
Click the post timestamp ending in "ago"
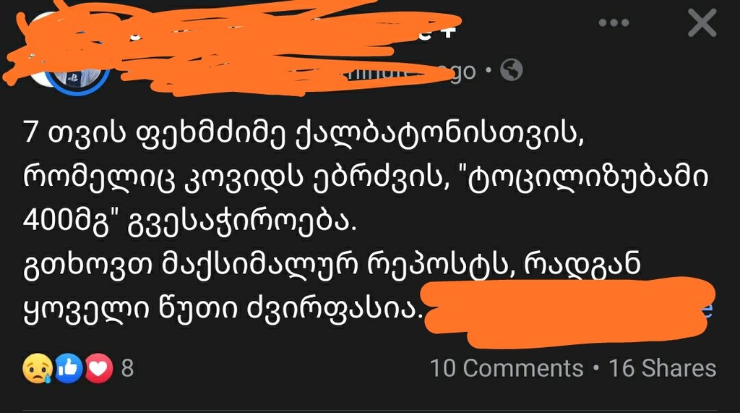click(460, 72)
